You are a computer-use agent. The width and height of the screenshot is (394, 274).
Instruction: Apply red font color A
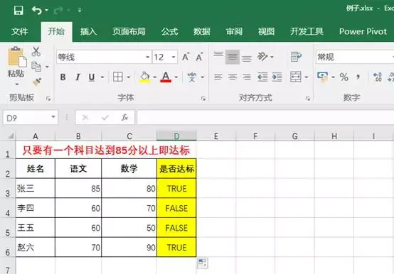[x=166, y=77]
